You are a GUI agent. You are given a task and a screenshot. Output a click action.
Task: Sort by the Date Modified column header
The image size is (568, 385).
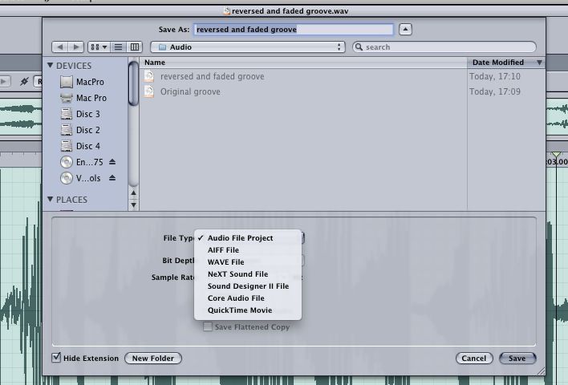pyautogui.click(x=505, y=63)
